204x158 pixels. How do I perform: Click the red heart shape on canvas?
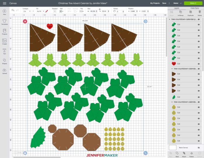point(50,26)
